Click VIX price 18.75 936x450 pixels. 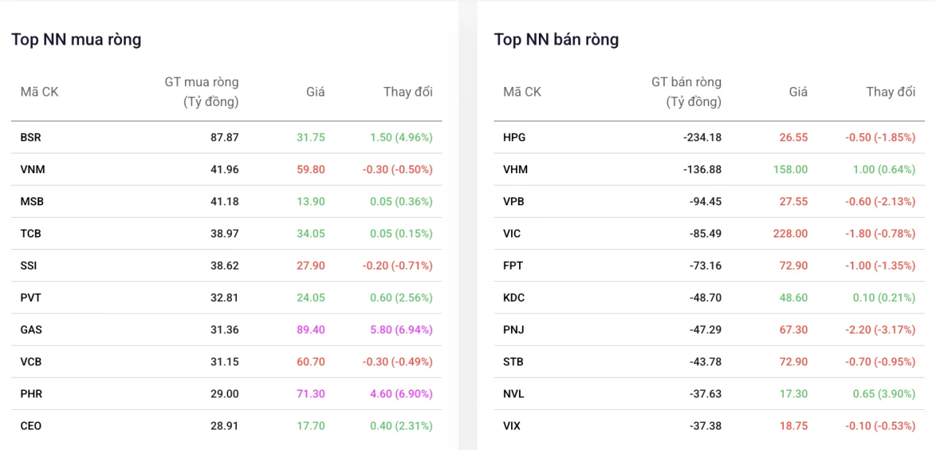coord(793,427)
